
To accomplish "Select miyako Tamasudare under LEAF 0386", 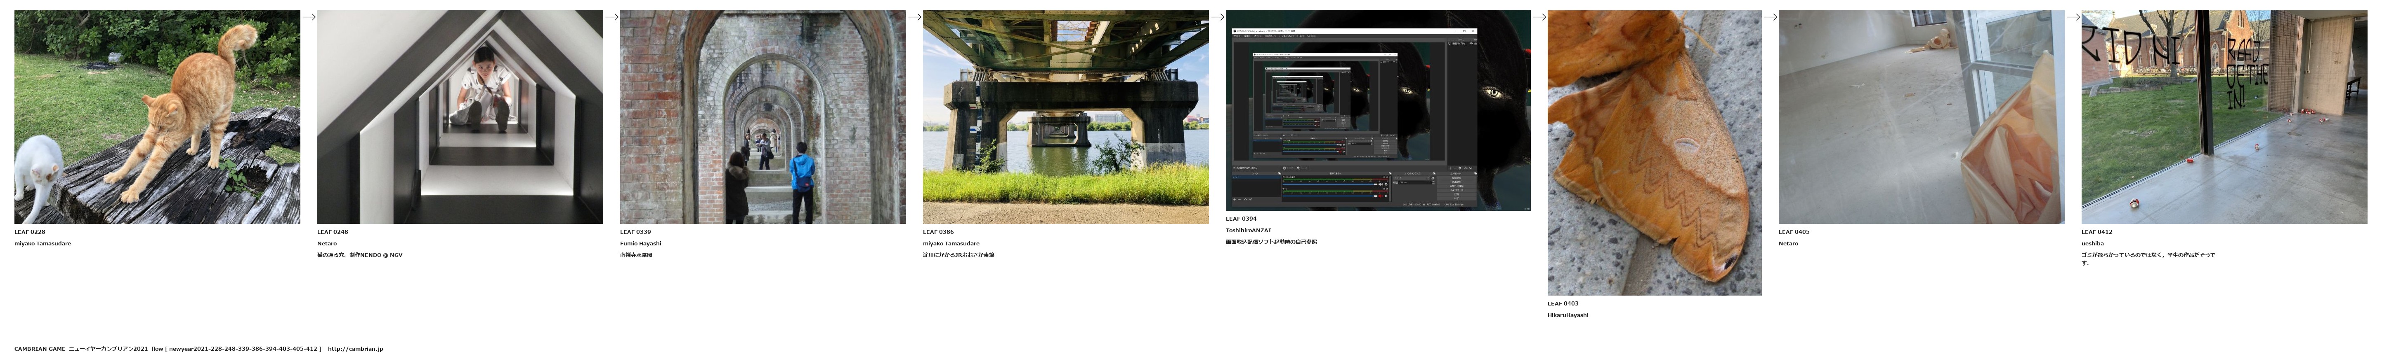I will pos(951,244).
